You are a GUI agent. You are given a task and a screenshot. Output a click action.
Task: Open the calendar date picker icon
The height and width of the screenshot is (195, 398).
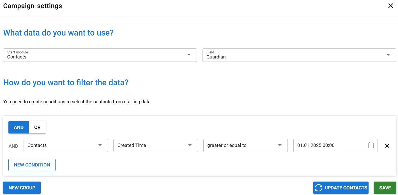(371, 145)
